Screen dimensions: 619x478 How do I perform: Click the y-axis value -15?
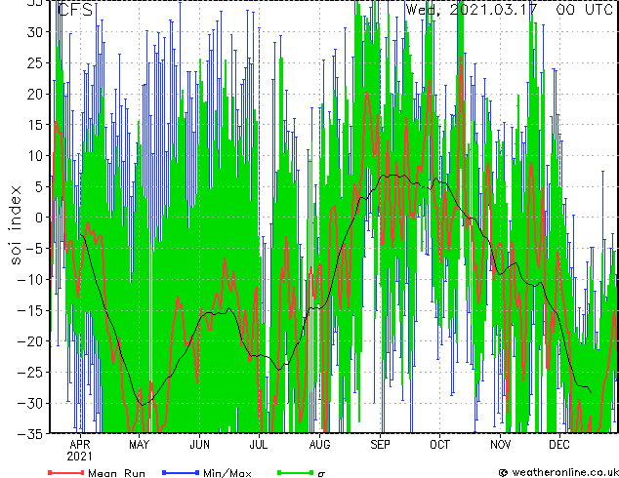30,310
